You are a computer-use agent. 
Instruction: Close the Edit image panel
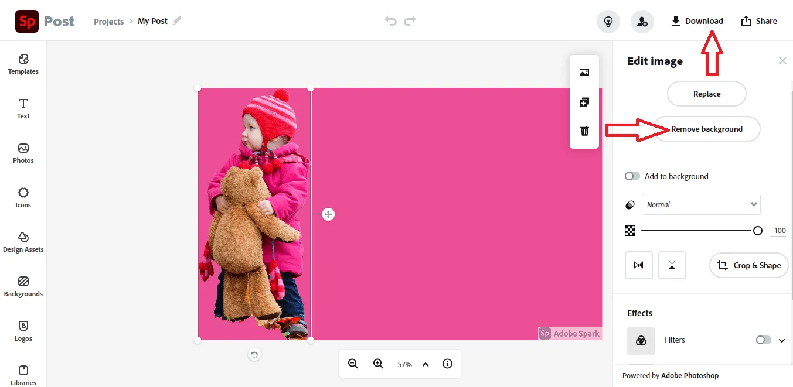[x=782, y=60]
